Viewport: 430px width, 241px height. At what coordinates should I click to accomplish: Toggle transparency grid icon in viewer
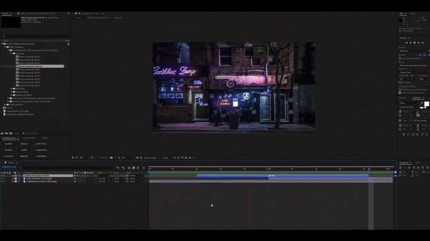[141, 158]
